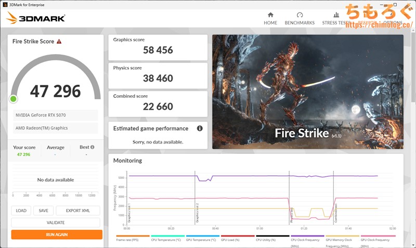The image size is (416, 248).
Task: Click the stress tests bar chart icon
Action: [336, 15]
